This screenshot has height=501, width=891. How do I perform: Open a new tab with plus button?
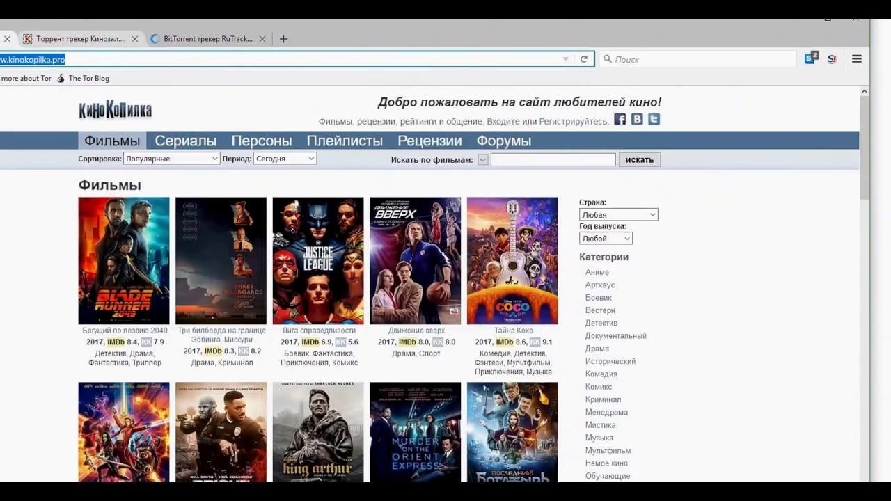point(283,39)
